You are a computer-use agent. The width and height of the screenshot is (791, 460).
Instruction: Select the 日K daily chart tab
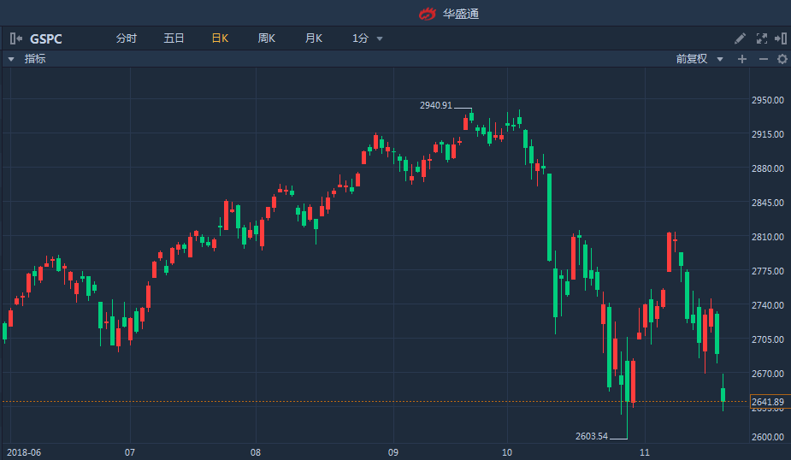pyautogui.click(x=220, y=38)
